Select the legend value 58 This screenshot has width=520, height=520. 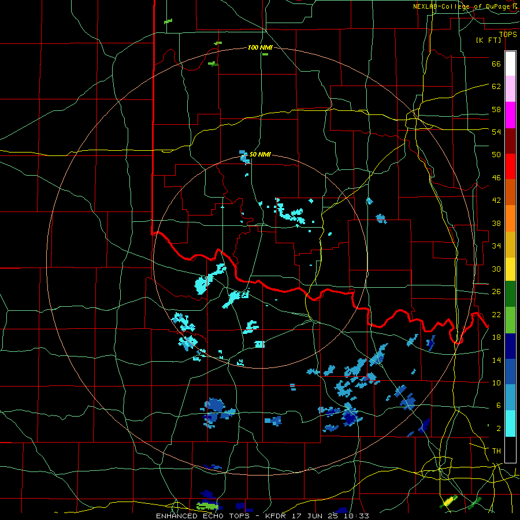pyautogui.click(x=496, y=109)
